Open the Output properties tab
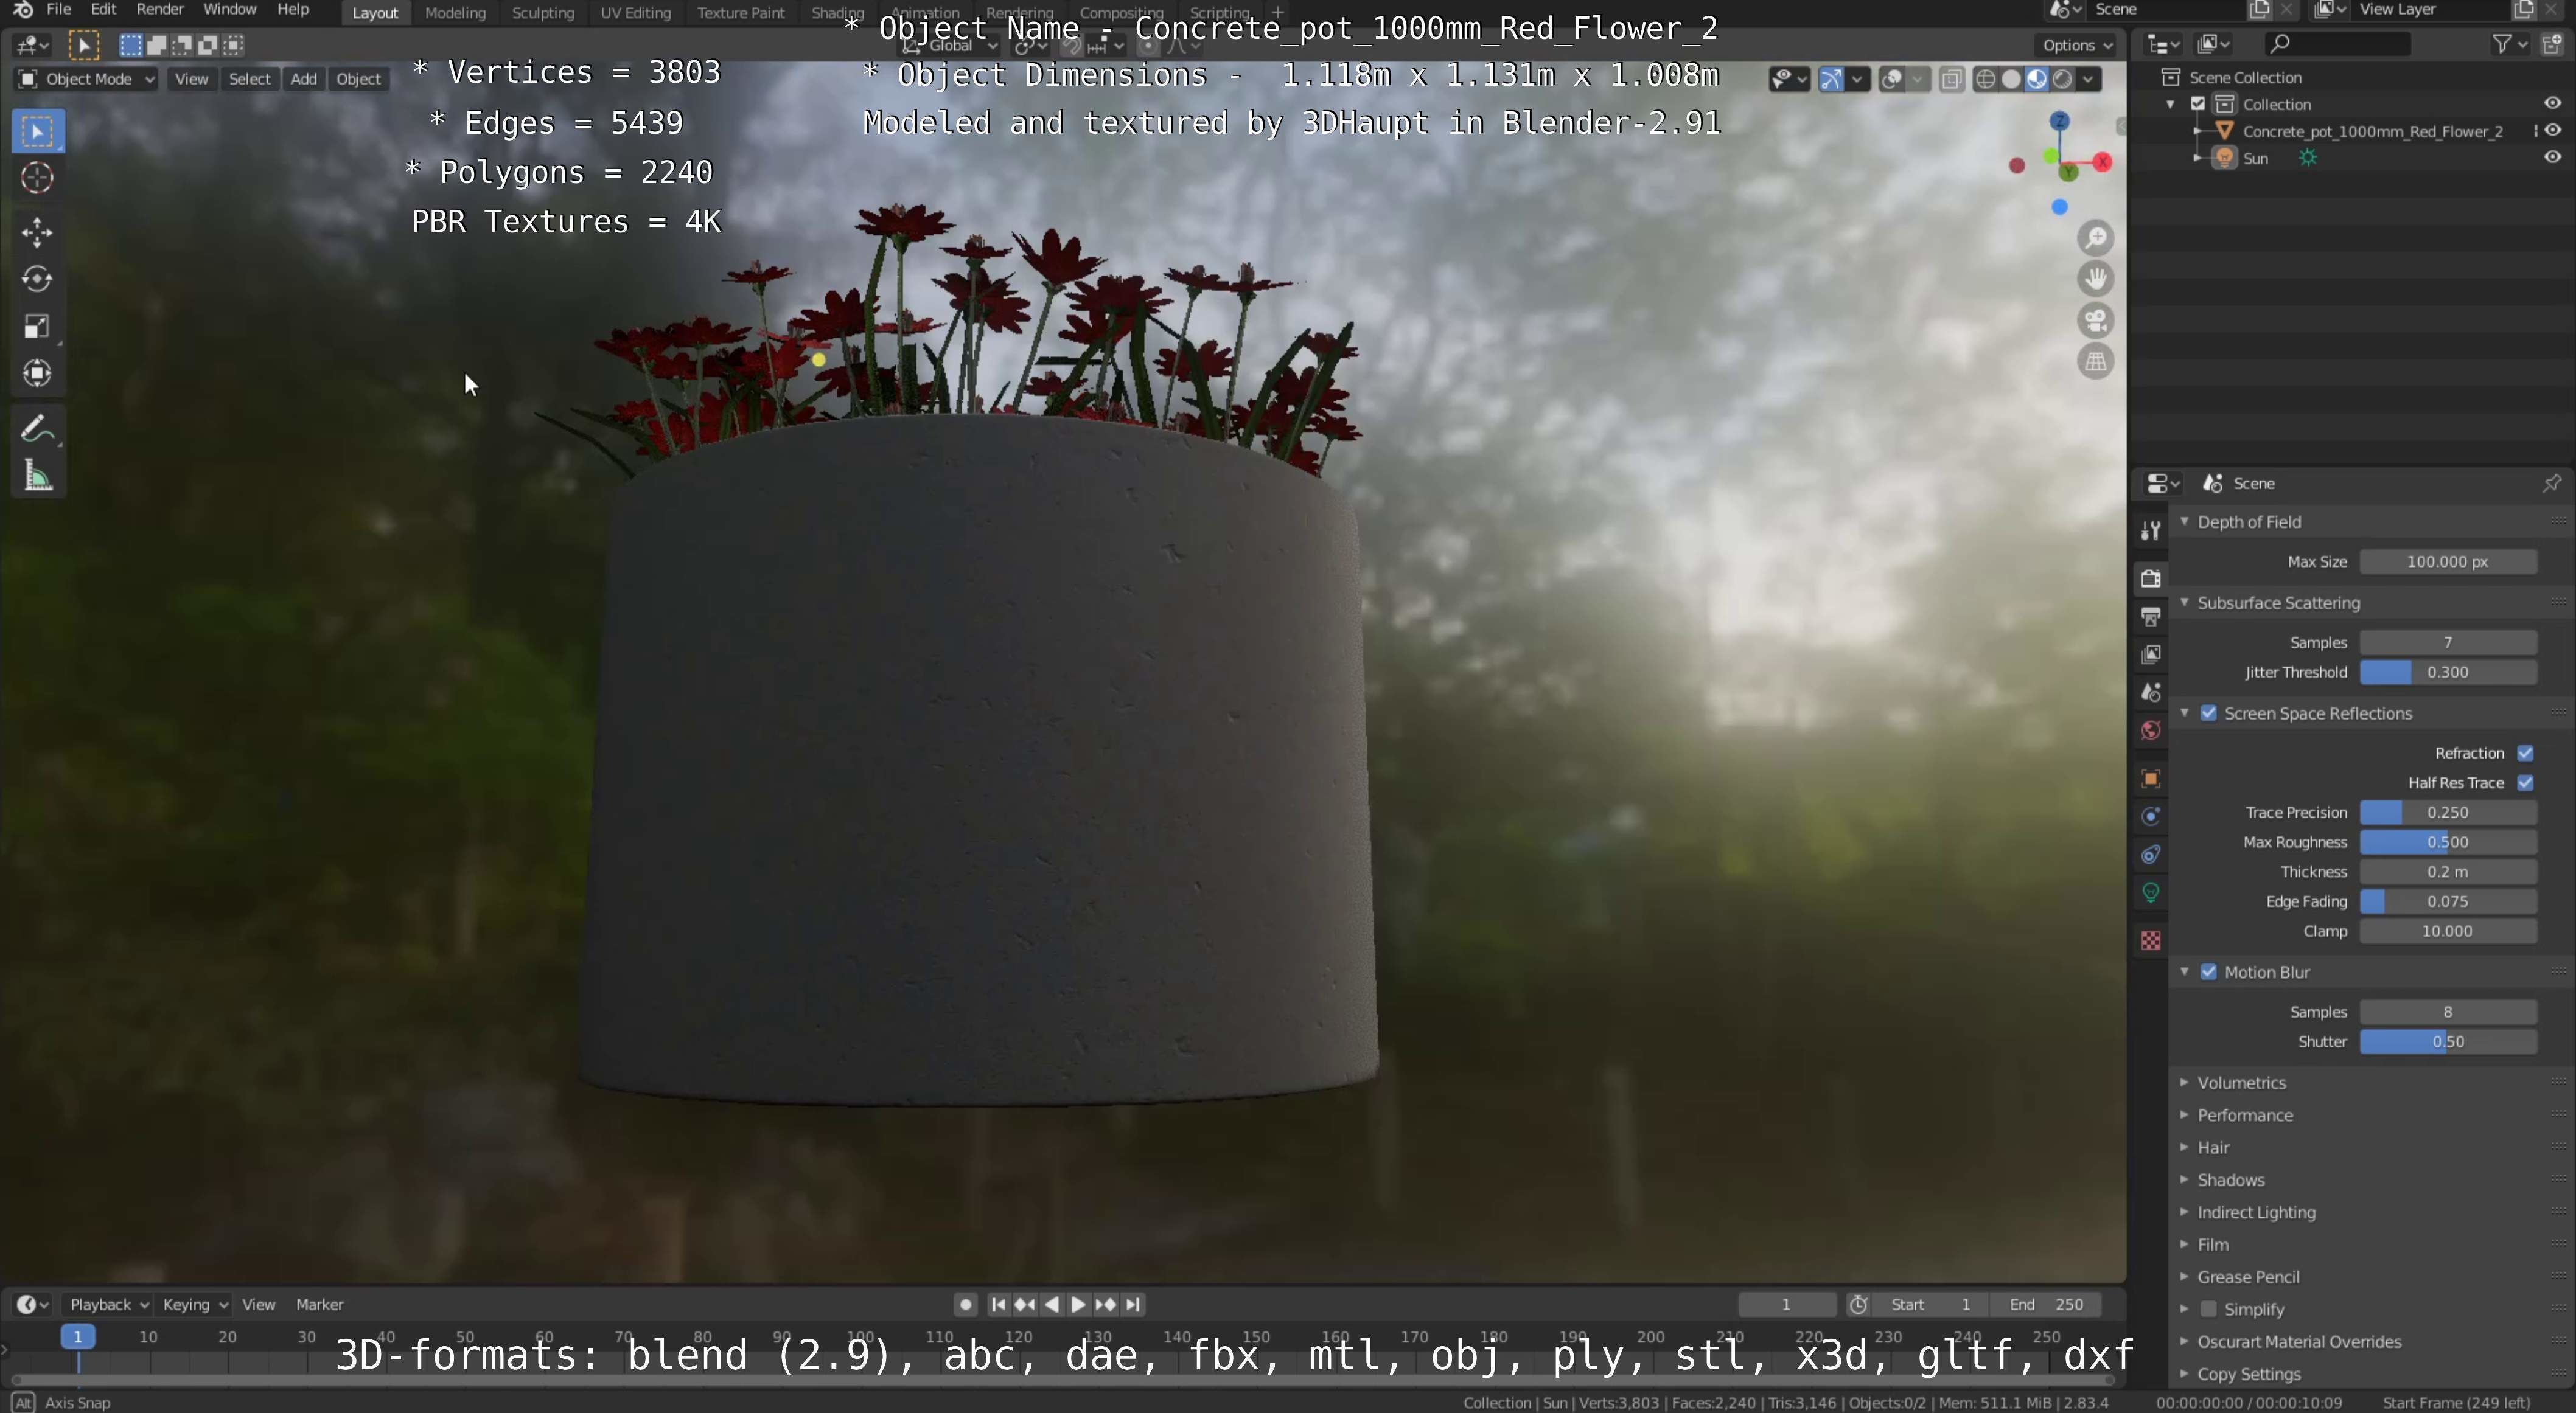Image resolution: width=2576 pixels, height=1413 pixels. click(2150, 617)
